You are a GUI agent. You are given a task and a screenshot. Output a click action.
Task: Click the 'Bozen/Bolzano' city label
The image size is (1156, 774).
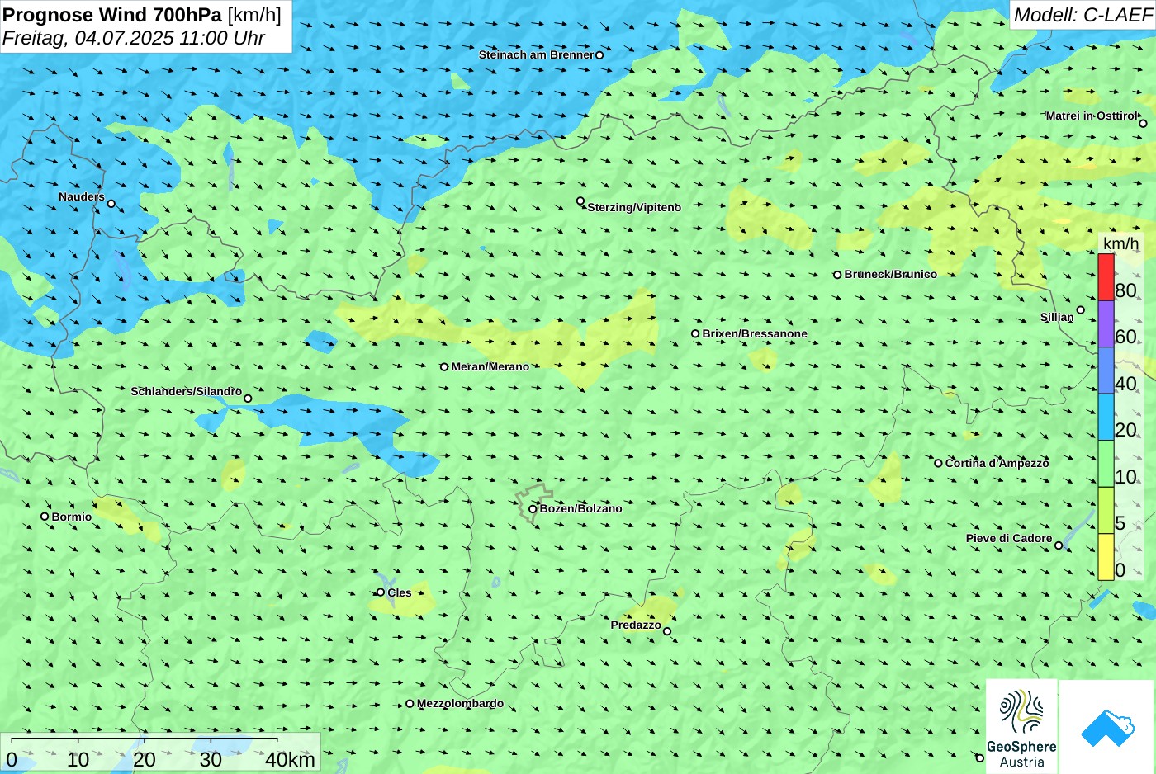pyautogui.click(x=581, y=509)
